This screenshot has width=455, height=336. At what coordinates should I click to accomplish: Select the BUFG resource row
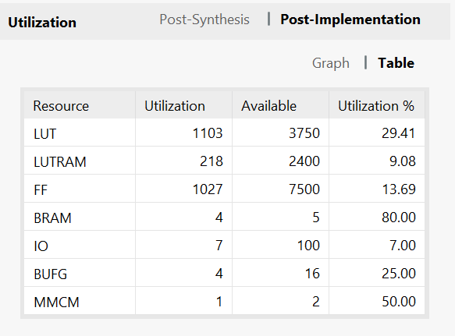tap(224, 274)
